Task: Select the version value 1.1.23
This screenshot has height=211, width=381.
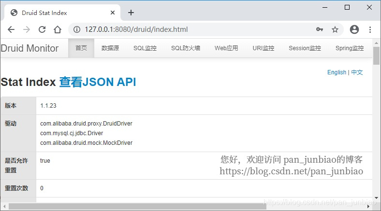Action: click(x=48, y=106)
